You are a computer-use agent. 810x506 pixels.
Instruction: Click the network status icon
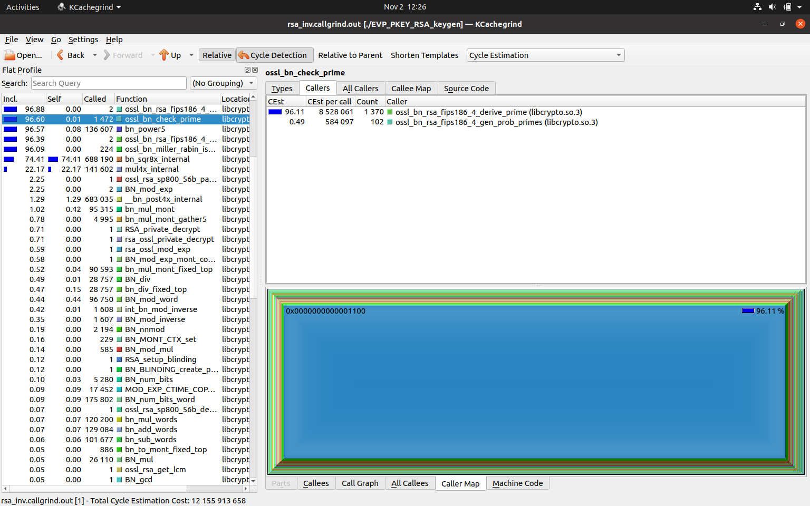pyautogui.click(x=757, y=7)
